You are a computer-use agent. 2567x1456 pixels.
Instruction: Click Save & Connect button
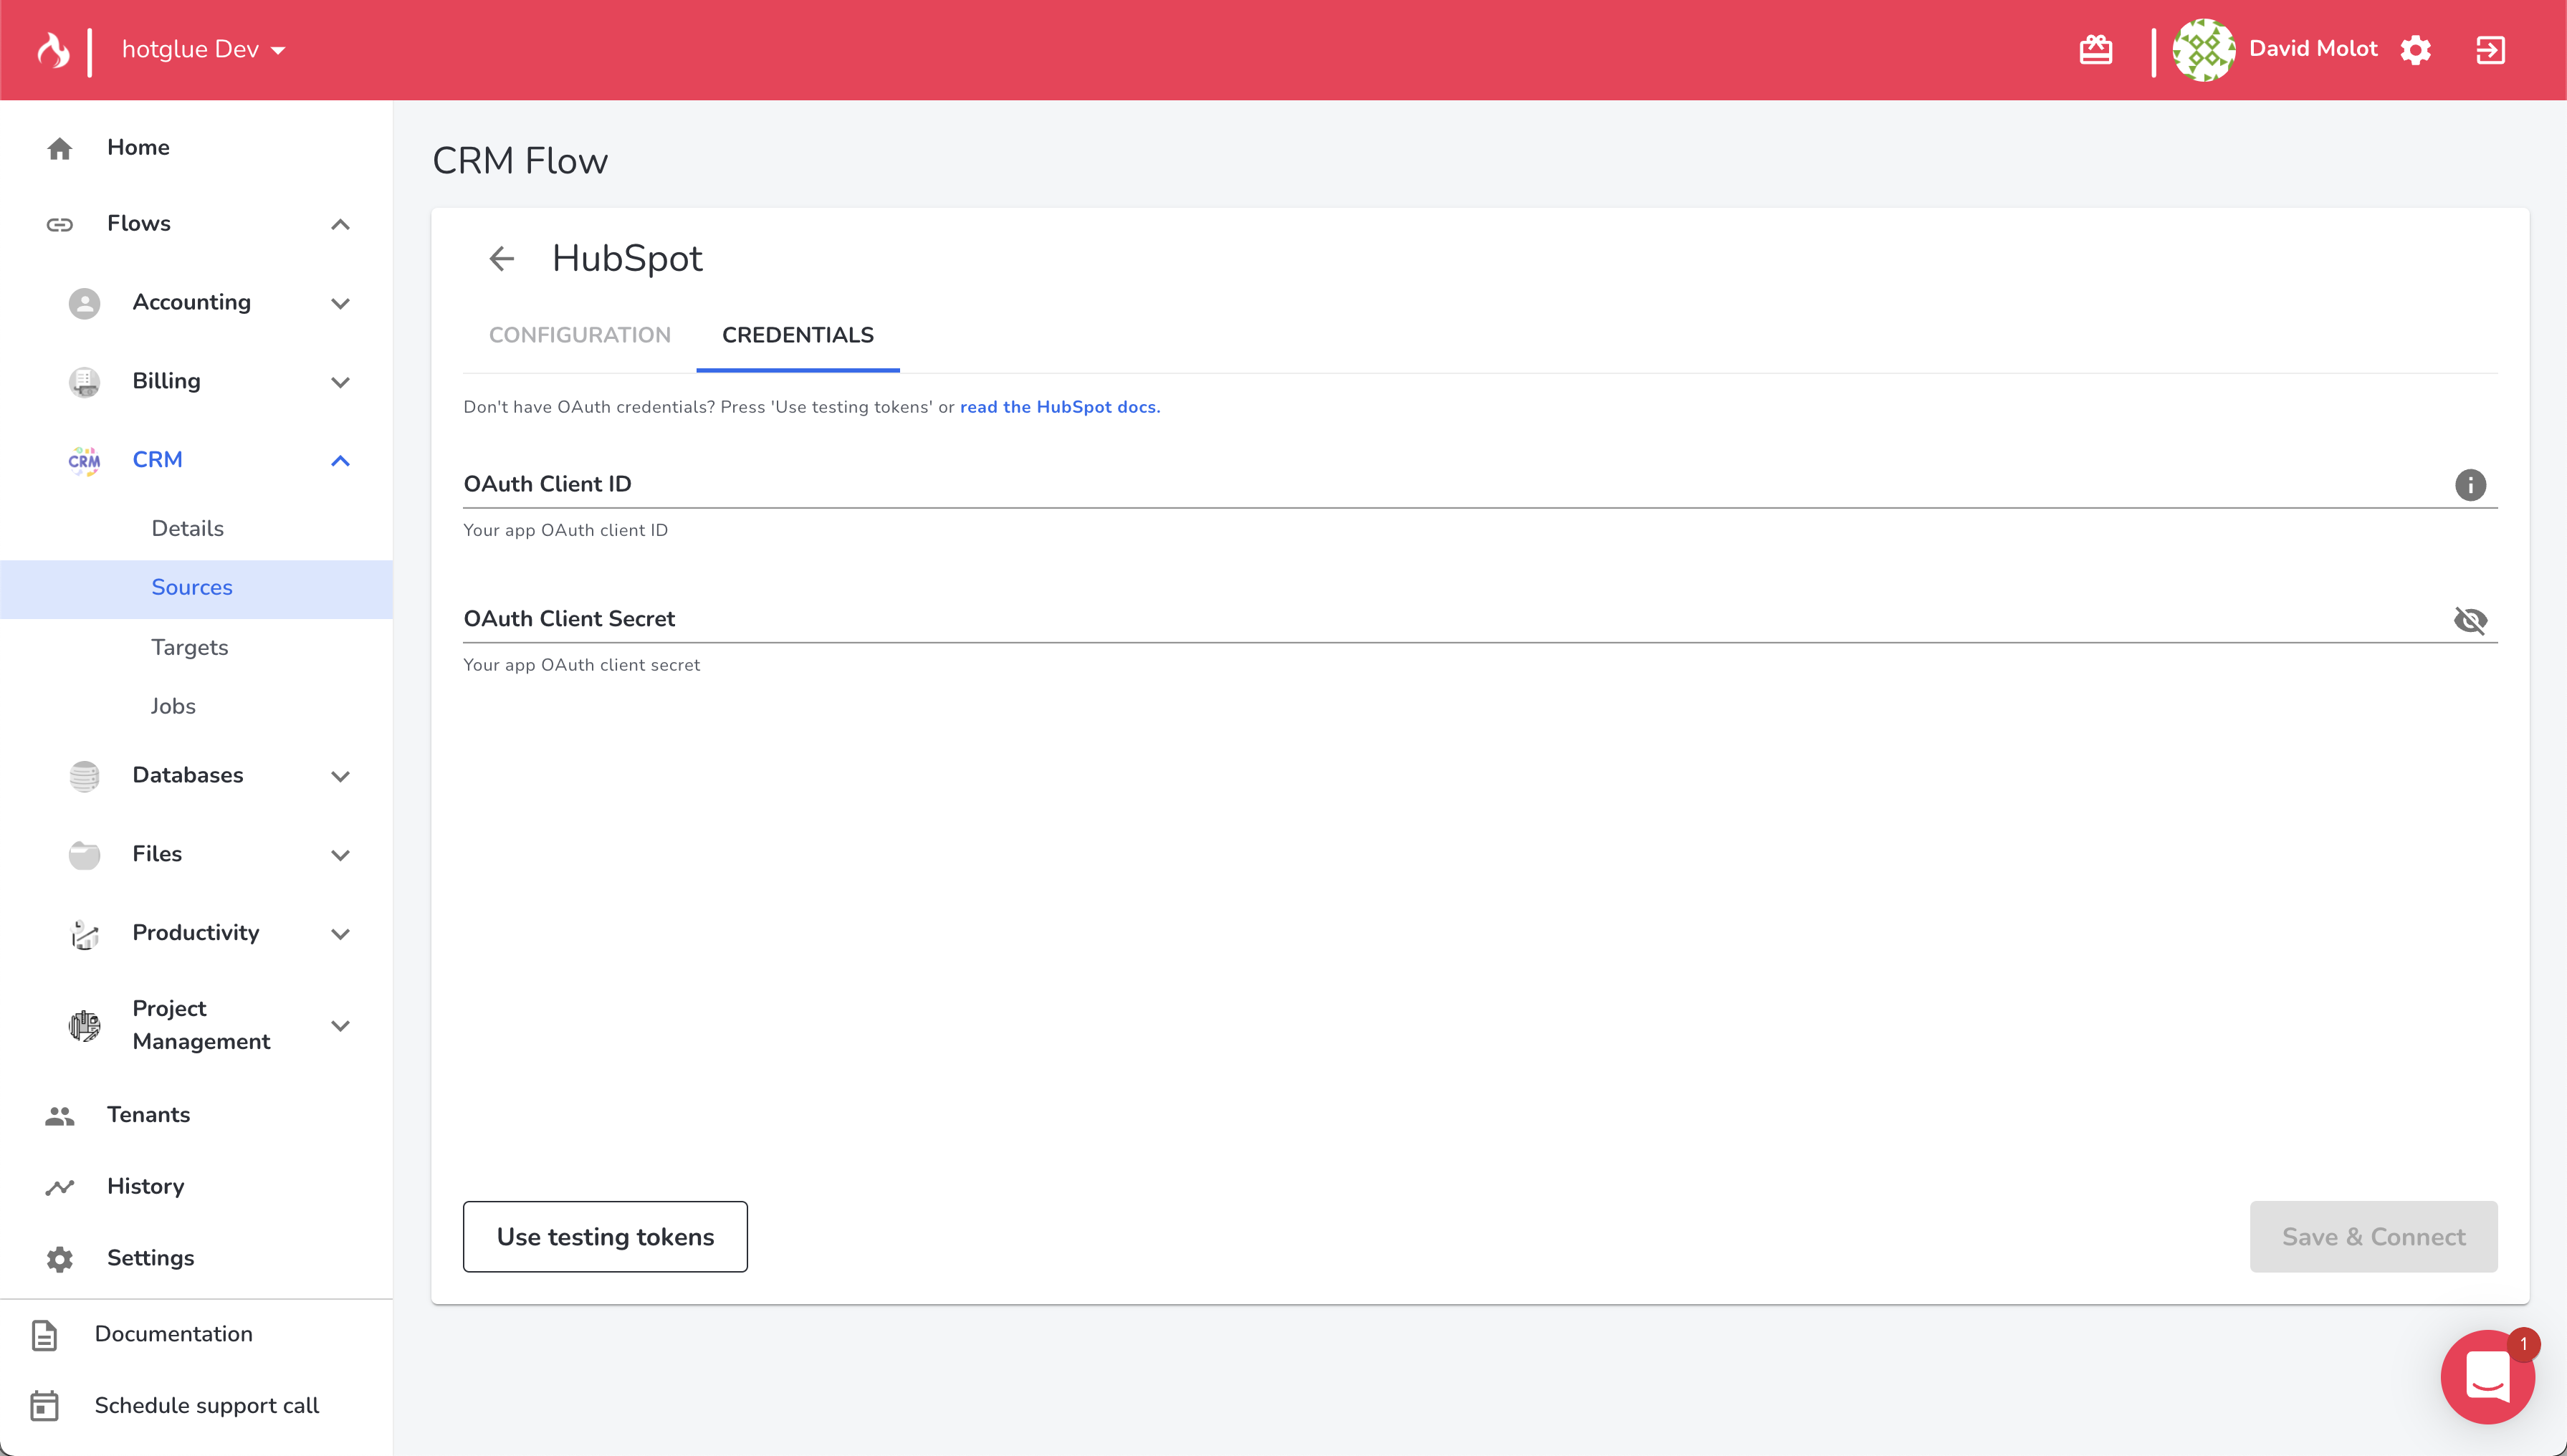(2373, 1237)
